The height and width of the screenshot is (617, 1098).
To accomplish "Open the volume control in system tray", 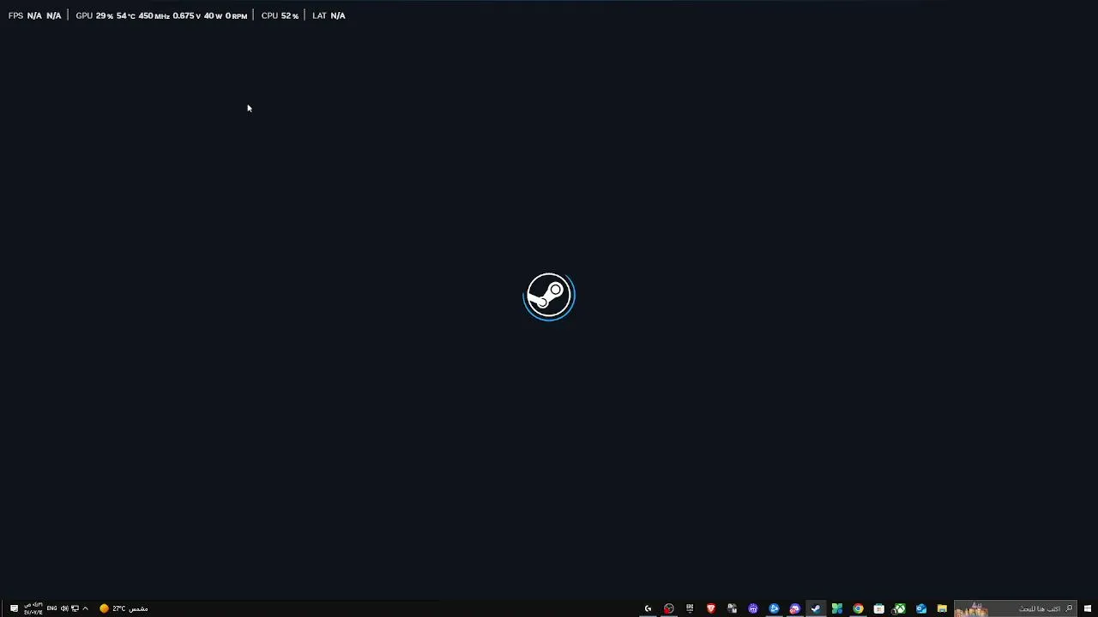I will (64, 608).
